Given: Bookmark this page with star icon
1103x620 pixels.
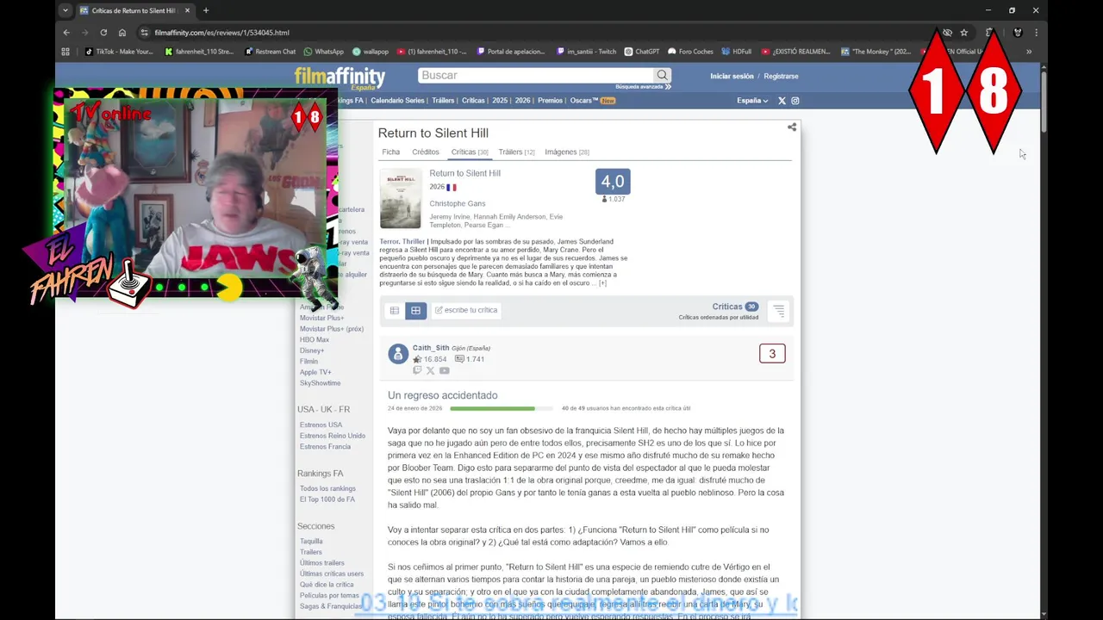Looking at the screenshot, I should coord(963,33).
